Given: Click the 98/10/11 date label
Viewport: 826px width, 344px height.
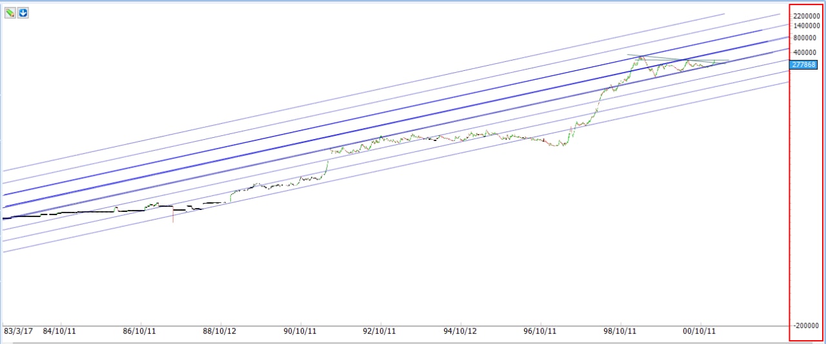Looking at the screenshot, I should (621, 331).
